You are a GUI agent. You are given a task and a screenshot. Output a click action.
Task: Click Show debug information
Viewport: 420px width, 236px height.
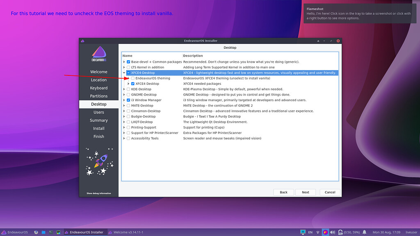tap(99, 193)
